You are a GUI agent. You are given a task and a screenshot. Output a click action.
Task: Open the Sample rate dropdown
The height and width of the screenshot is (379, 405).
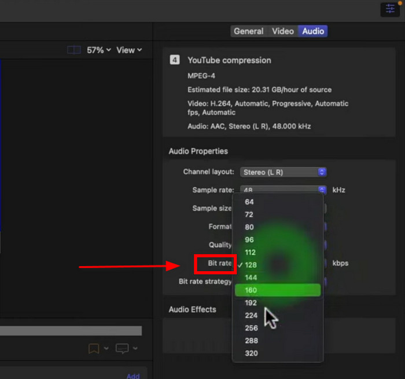pyautogui.click(x=283, y=189)
